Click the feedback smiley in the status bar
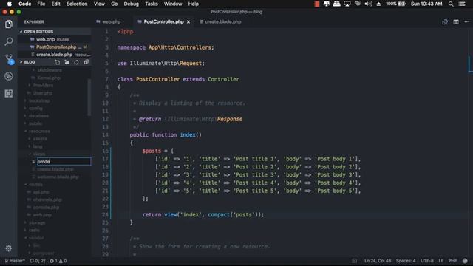This screenshot has width=473, height=266. [465, 261]
